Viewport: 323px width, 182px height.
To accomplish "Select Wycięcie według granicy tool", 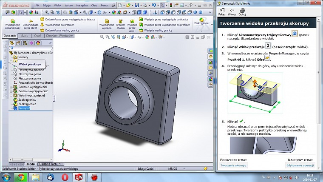I will pyautogui.click(x=156, y=30).
